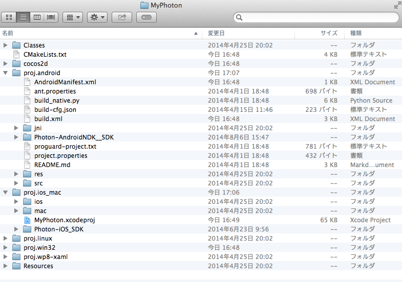
Task: Select the Photon-AndroidNDK__SDK folder icon
Action: pos(27,137)
